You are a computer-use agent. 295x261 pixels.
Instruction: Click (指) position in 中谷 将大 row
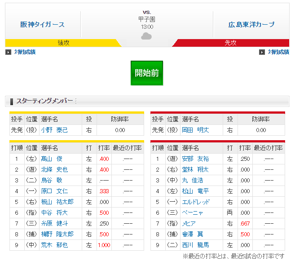(x=31, y=212)
